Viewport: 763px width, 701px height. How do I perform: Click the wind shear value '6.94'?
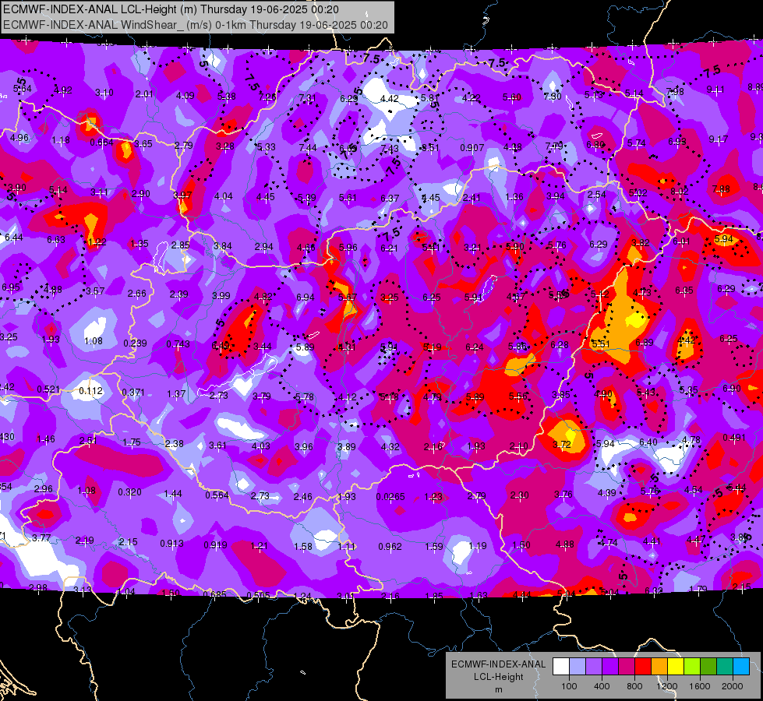(x=305, y=297)
